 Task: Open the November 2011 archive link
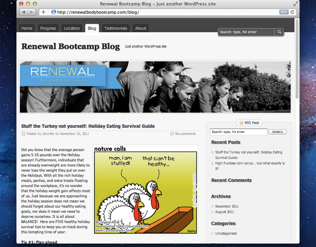[x=227, y=206]
